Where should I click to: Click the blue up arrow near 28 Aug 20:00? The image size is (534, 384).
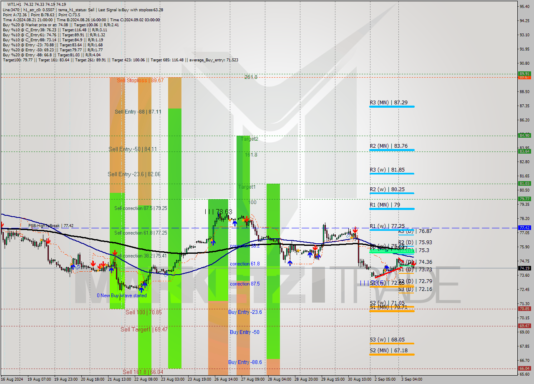tap(310, 255)
